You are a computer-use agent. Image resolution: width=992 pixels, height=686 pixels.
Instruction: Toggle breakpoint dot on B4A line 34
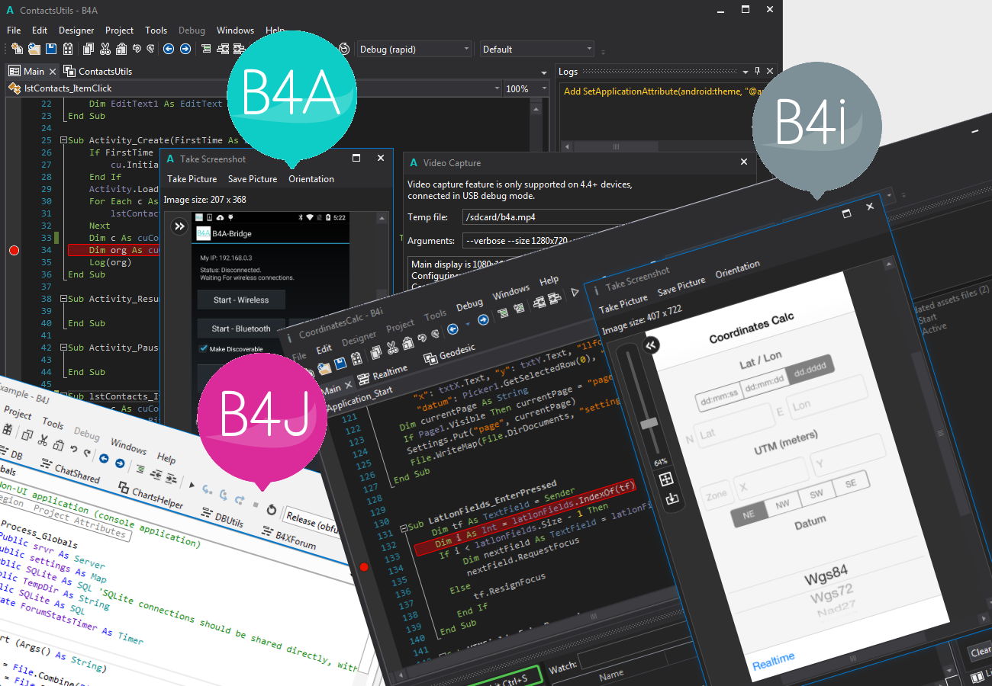pos(13,250)
